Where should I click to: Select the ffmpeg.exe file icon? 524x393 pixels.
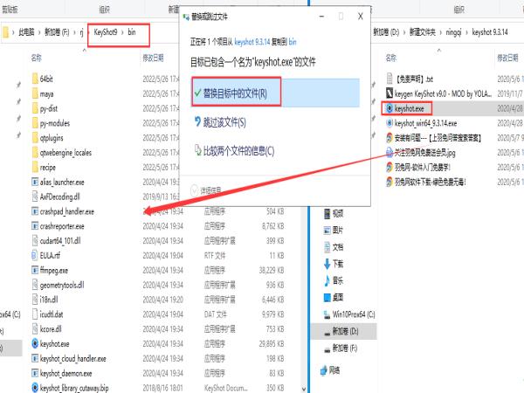(x=35, y=270)
